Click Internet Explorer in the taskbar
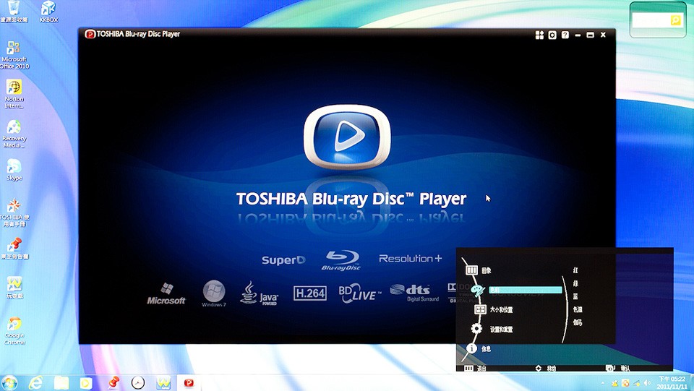The height and width of the screenshot is (391, 694). (x=35, y=382)
